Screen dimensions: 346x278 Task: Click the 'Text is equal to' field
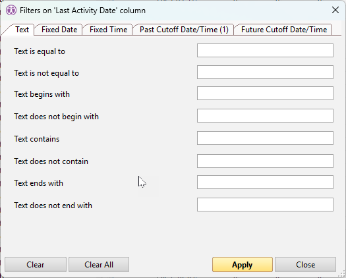pos(265,50)
